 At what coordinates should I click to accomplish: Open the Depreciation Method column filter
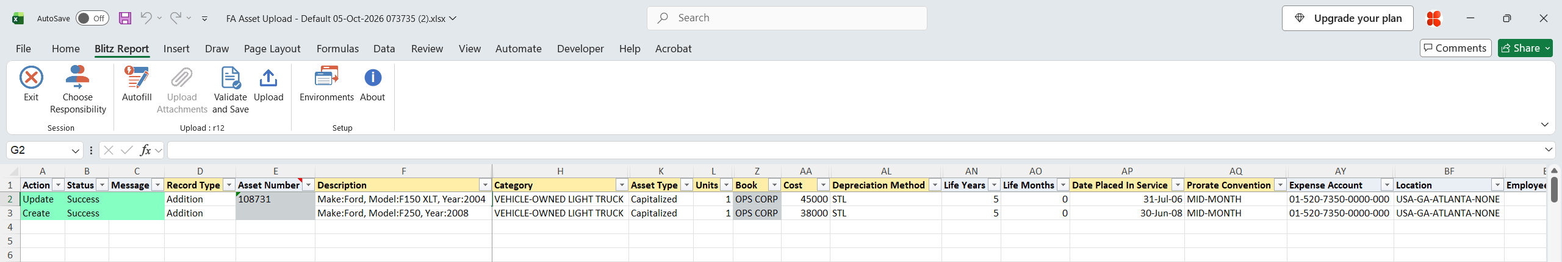point(935,185)
